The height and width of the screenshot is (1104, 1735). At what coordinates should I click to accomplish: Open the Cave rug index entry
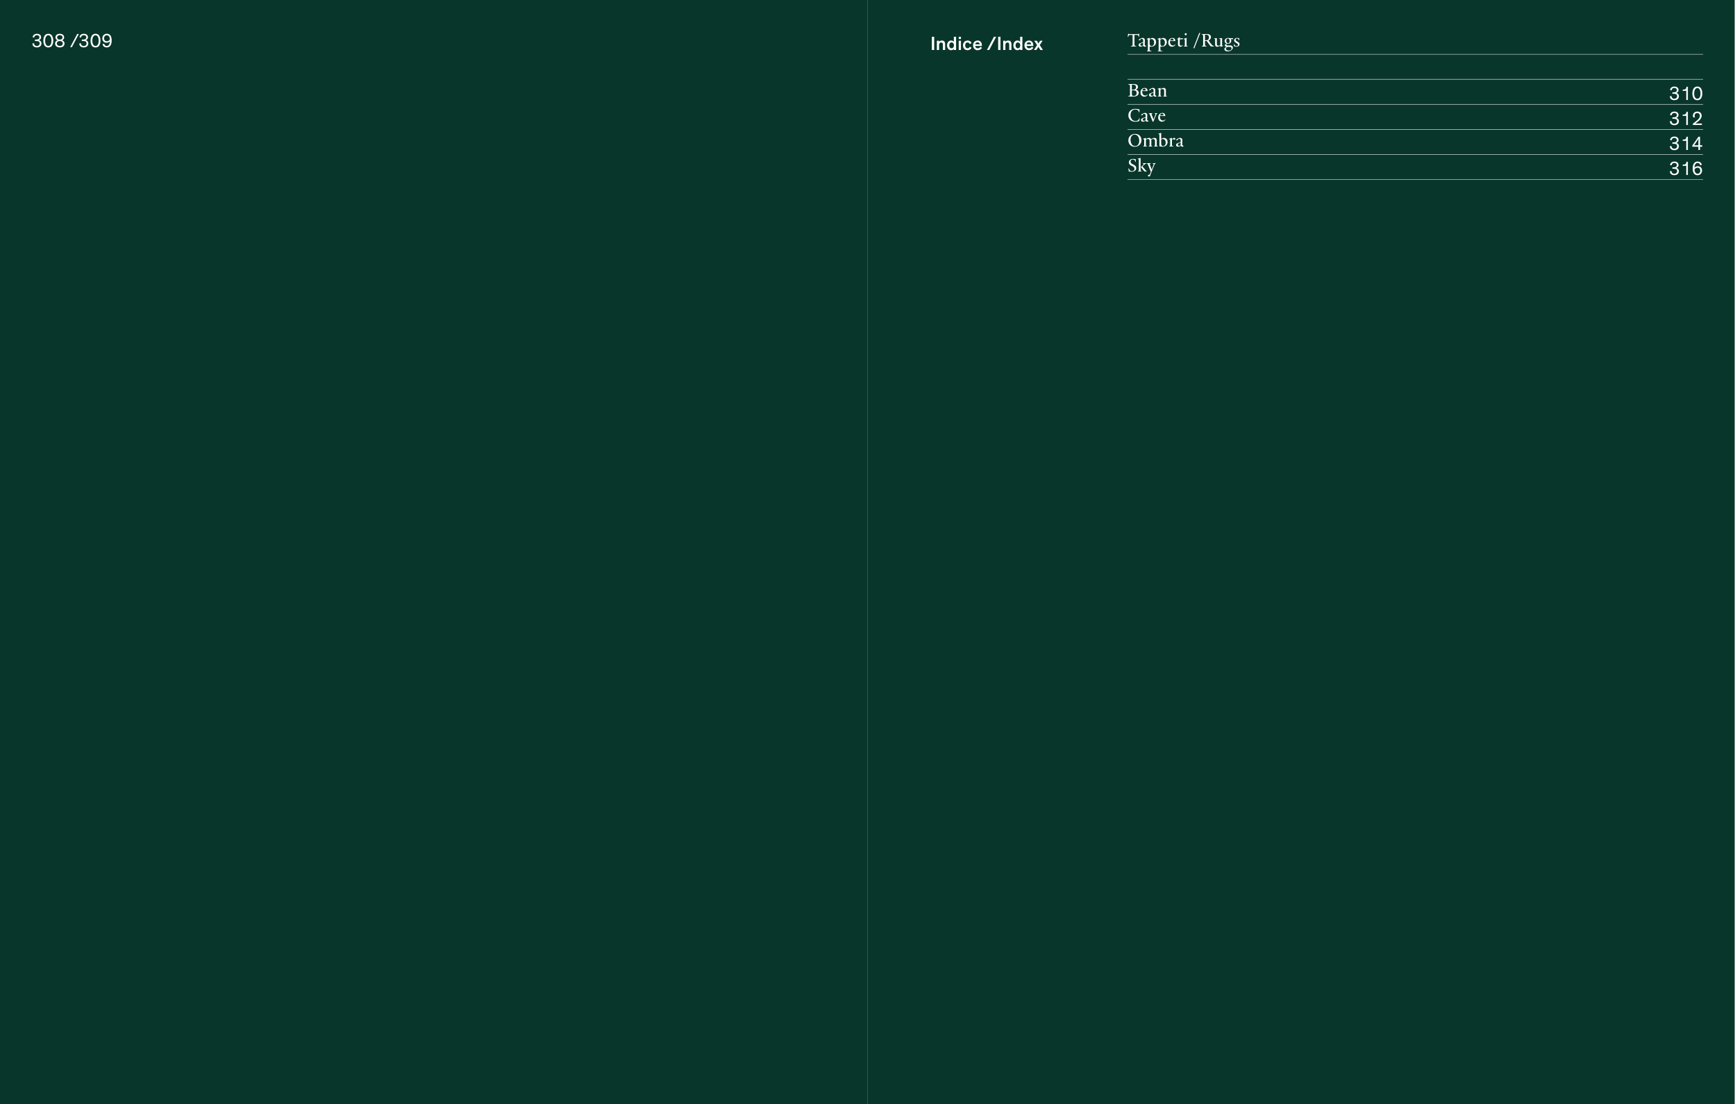(x=1146, y=117)
